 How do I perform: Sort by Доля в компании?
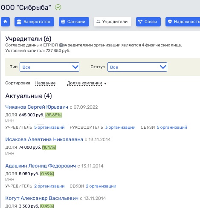pyautogui.click(x=84, y=83)
